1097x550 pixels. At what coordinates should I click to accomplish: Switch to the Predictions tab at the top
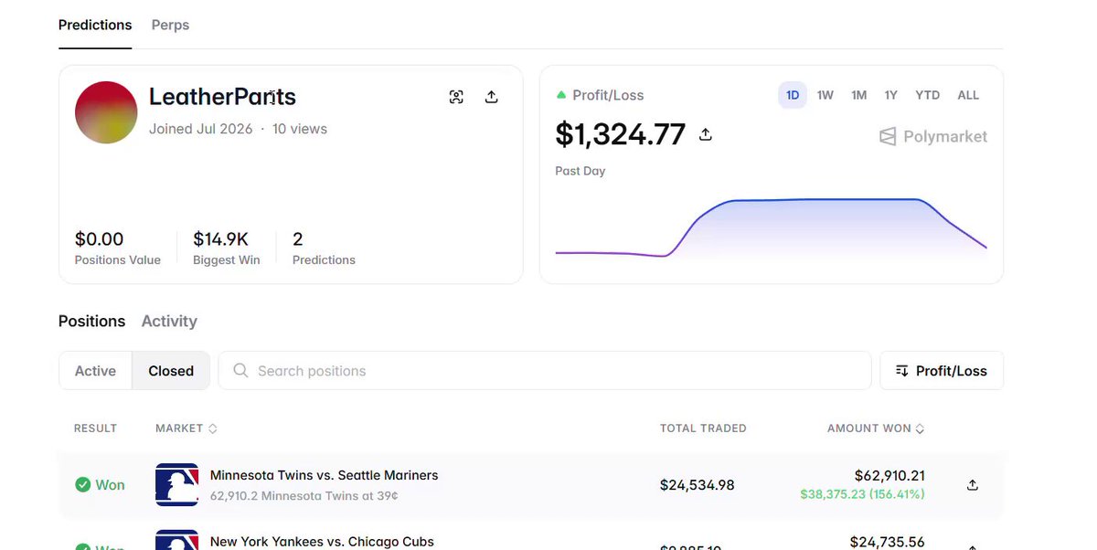[x=95, y=25]
